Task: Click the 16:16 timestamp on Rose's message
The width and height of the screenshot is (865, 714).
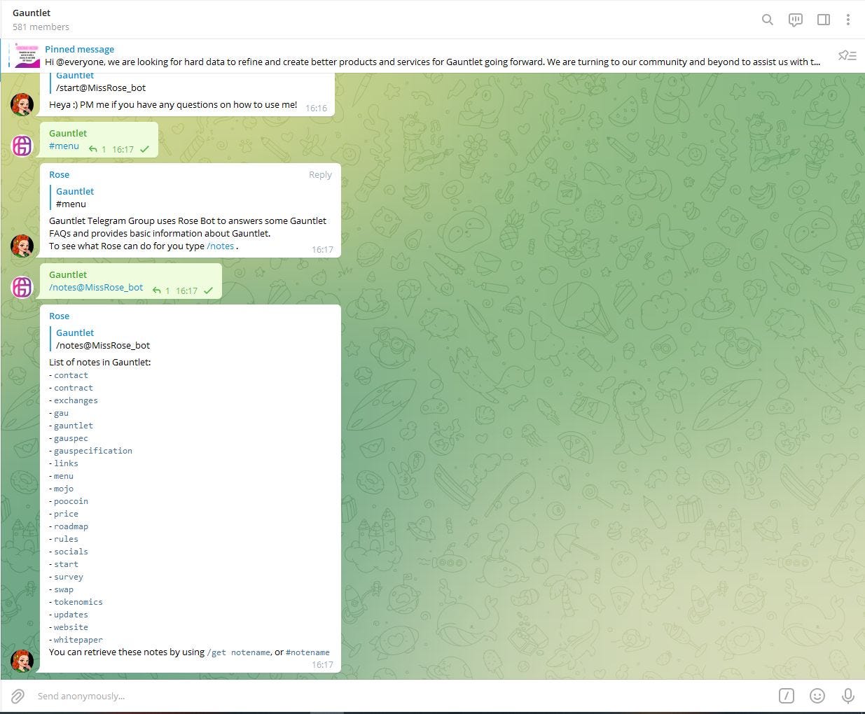Action: pyautogui.click(x=317, y=108)
